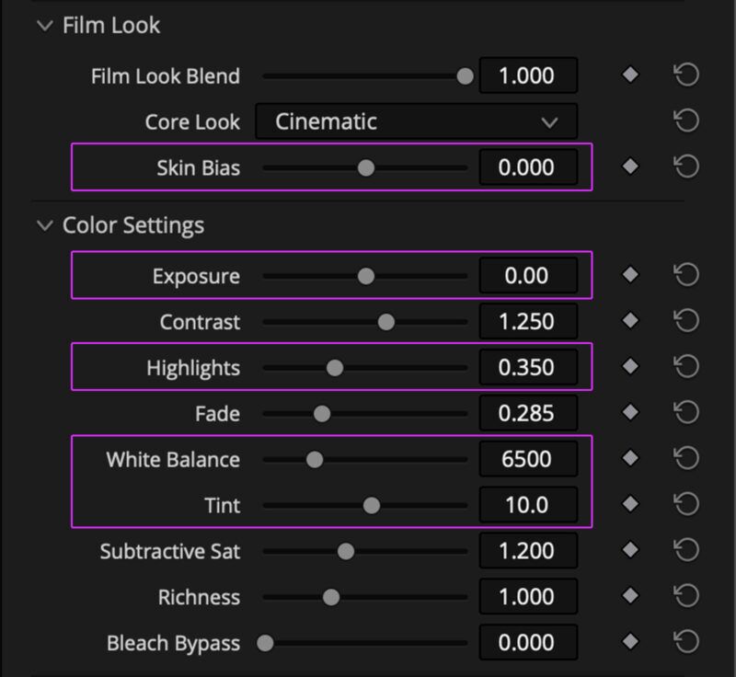
Task: Click the White Balance value field
Action: coord(528,457)
